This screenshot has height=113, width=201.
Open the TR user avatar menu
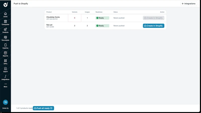tap(5, 102)
